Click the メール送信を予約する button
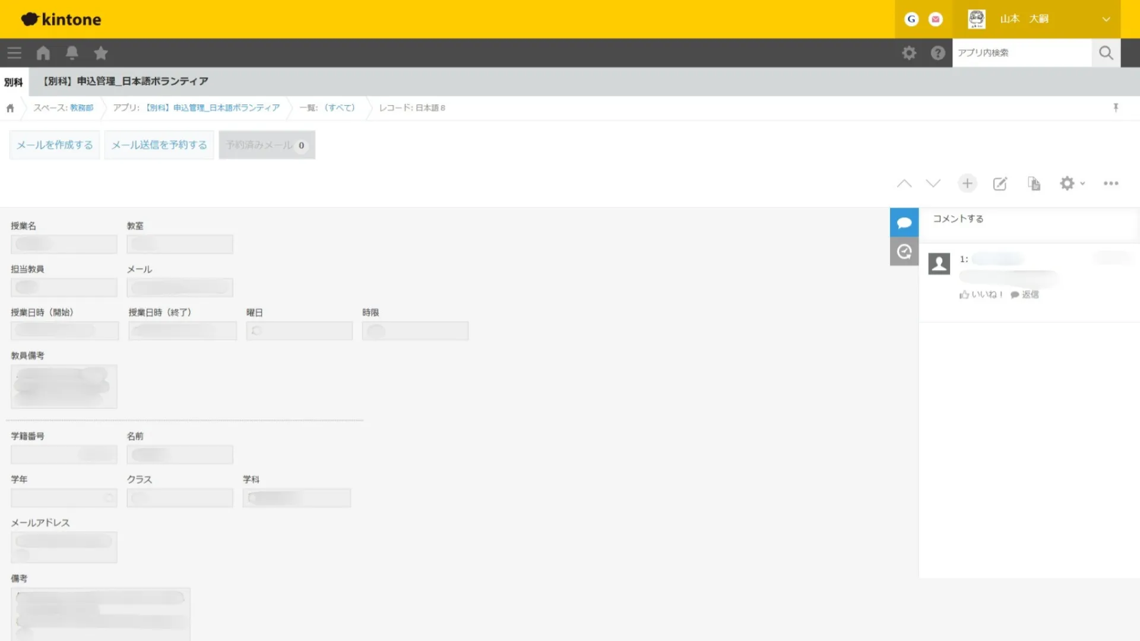This screenshot has height=641, width=1140. [159, 145]
